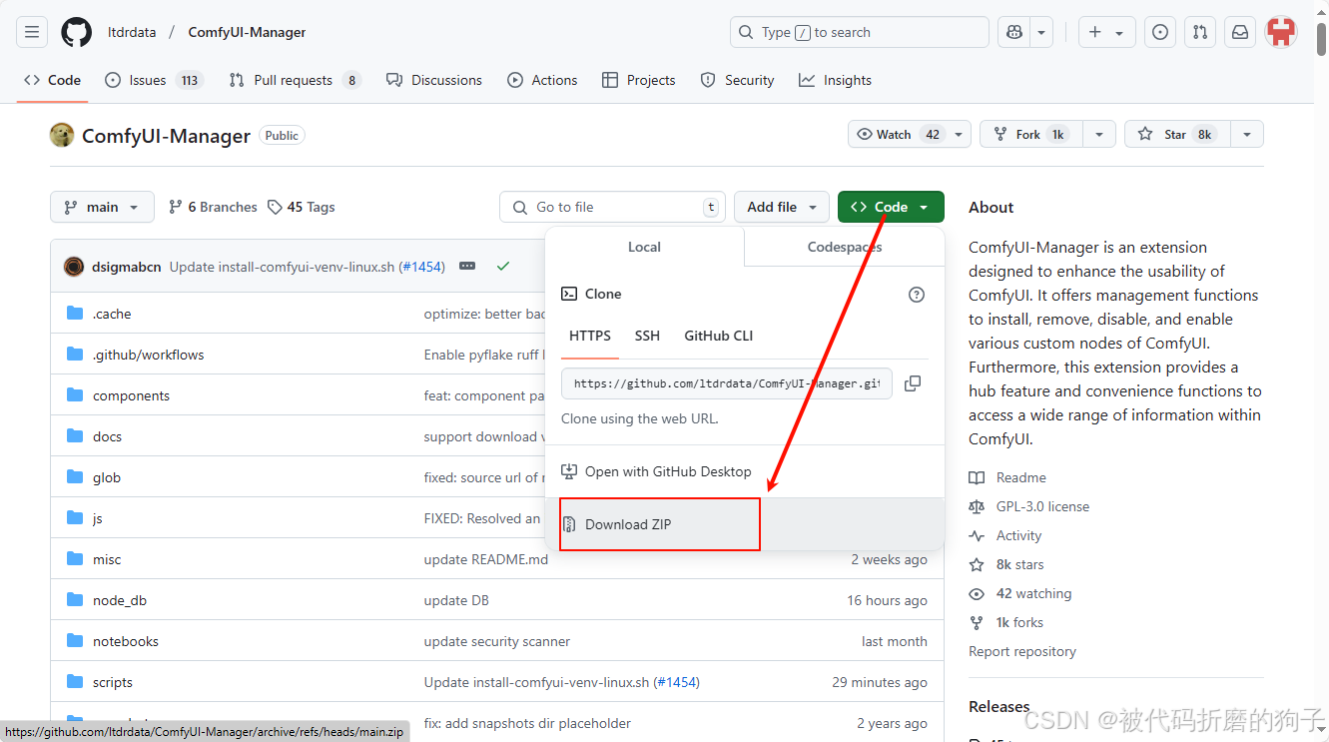Open the GPL-3.0 license link
The image size is (1329, 742).
coord(1028,506)
